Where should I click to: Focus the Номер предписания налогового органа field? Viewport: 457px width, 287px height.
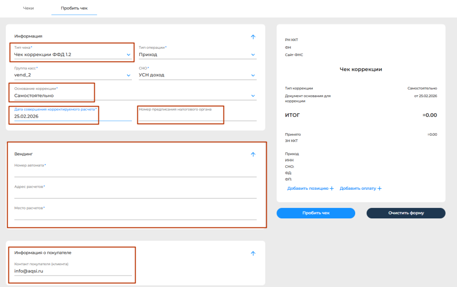click(197, 116)
